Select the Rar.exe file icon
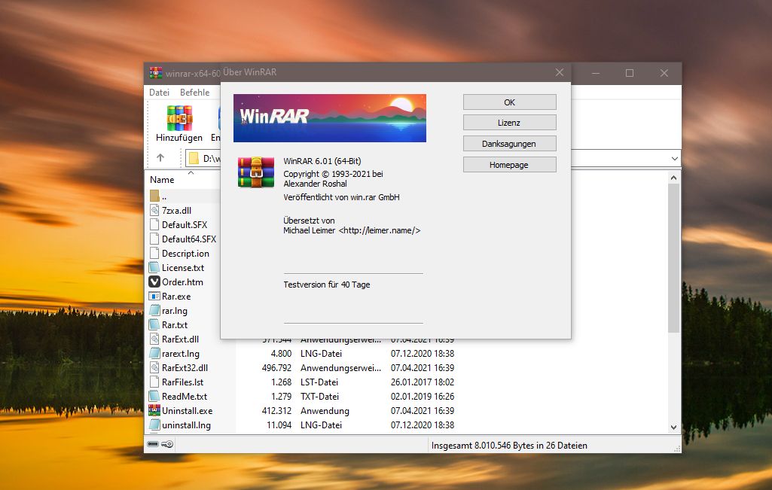The image size is (772, 490). [x=154, y=296]
